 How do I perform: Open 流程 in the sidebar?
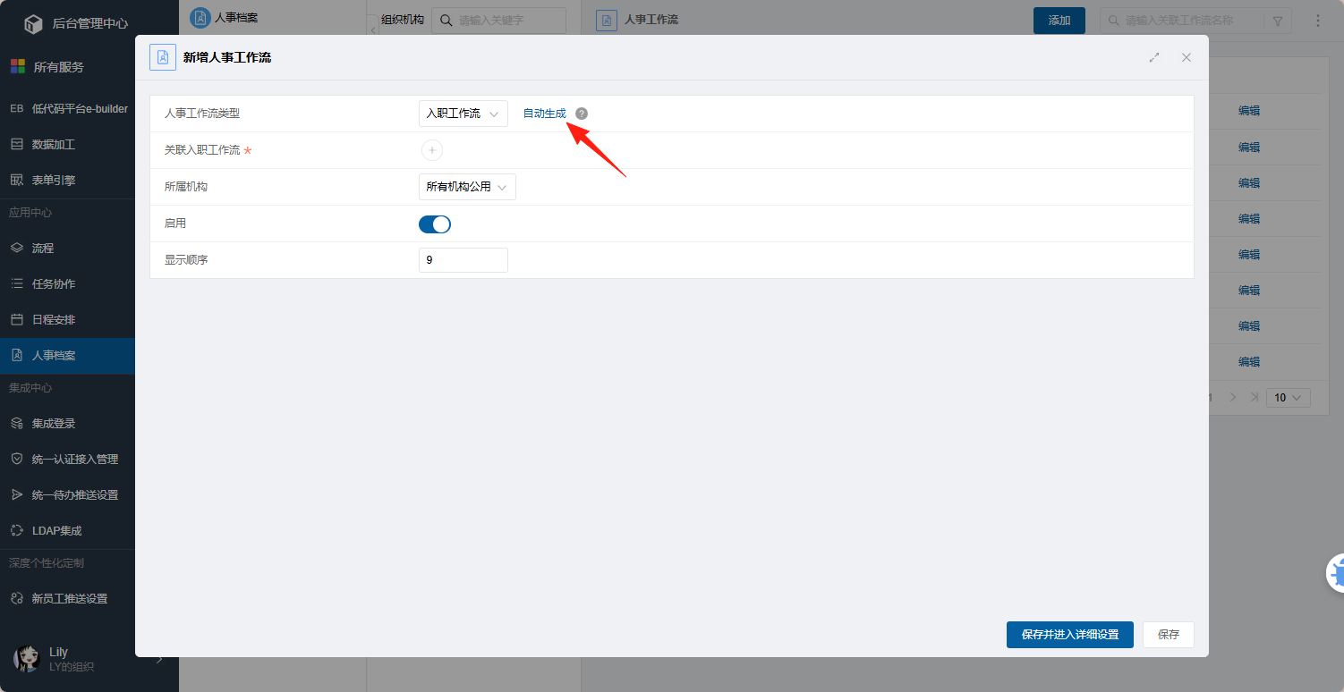point(43,248)
